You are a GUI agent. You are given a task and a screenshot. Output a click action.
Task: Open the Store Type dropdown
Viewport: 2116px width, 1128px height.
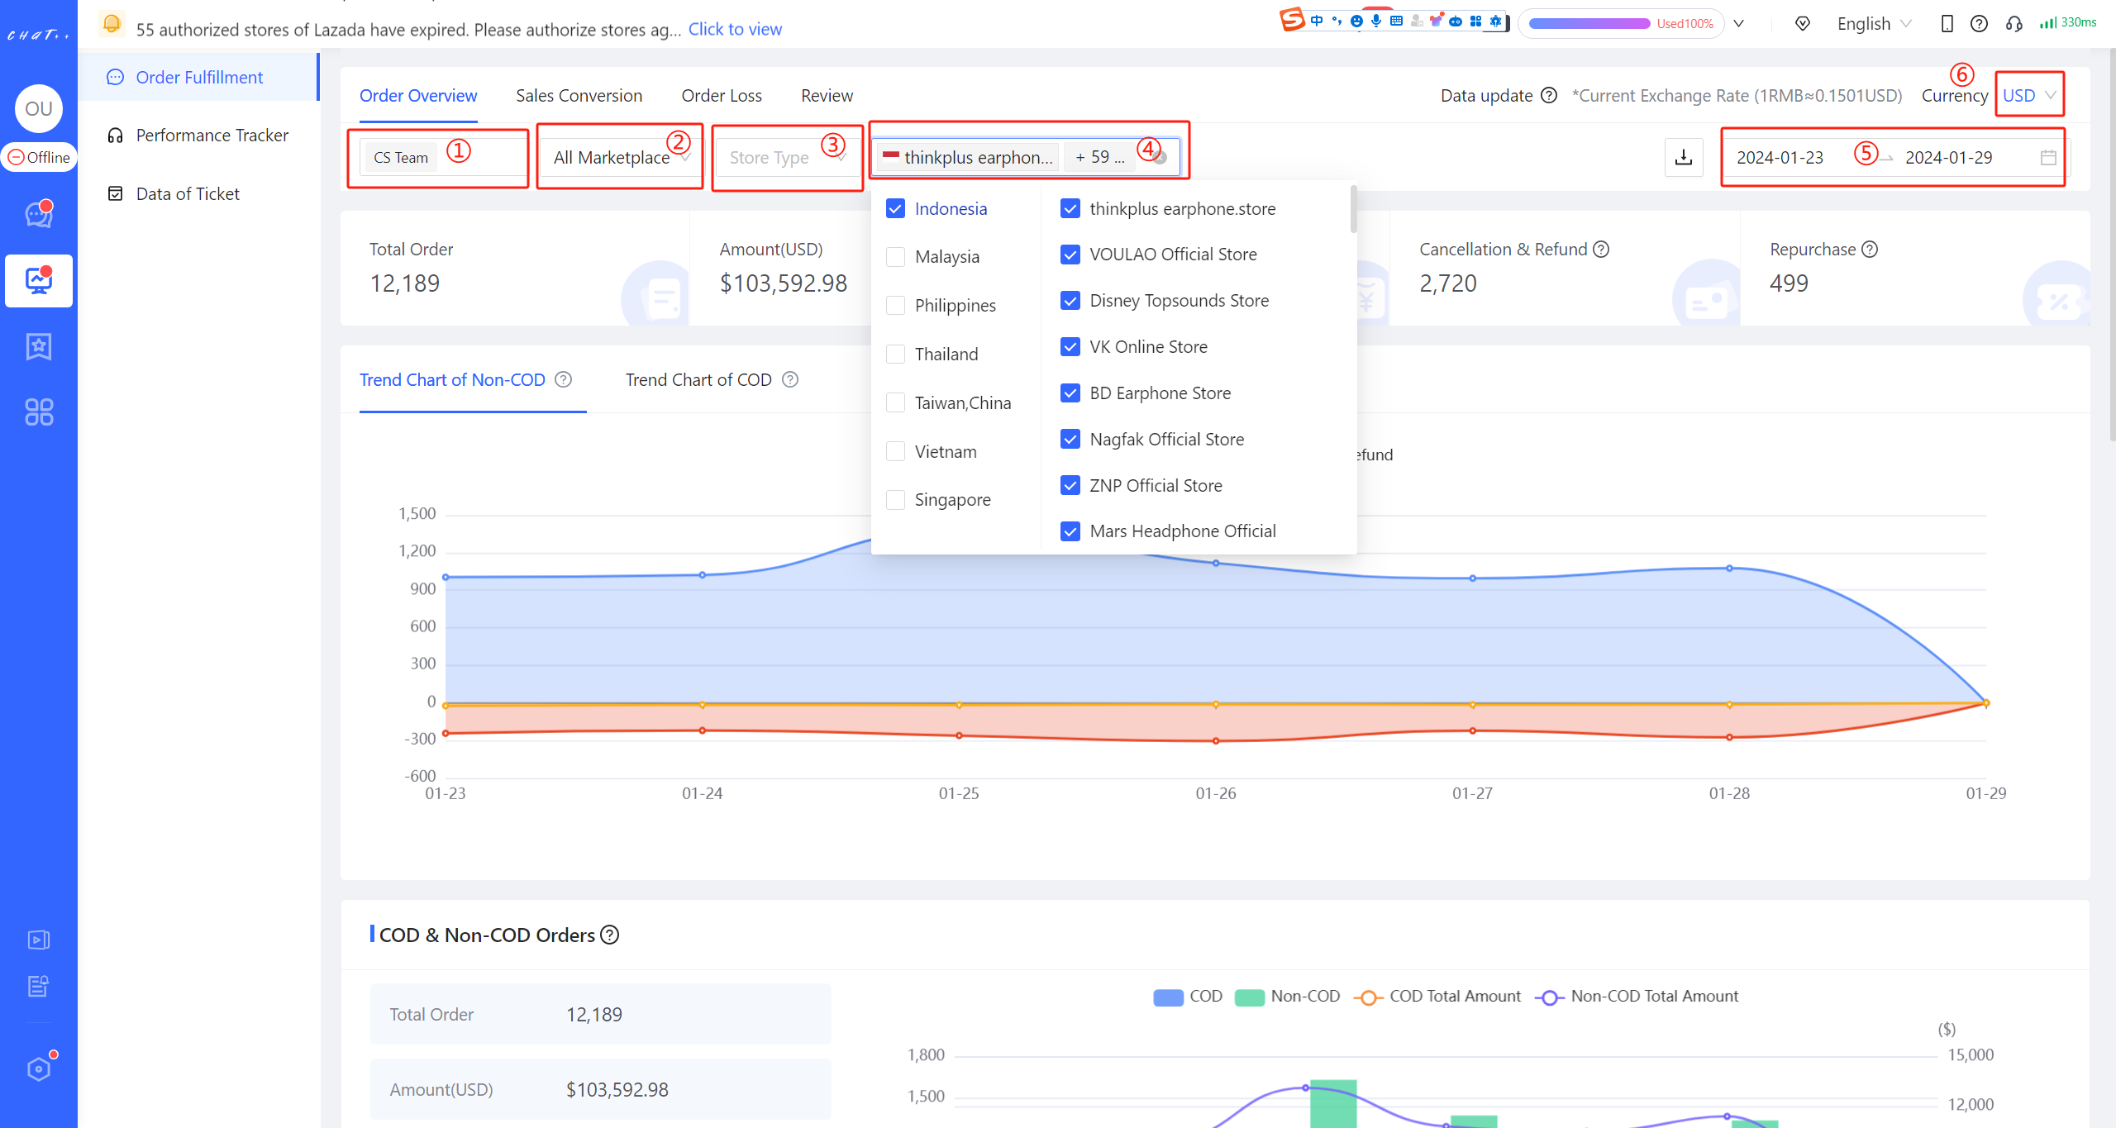coord(788,157)
